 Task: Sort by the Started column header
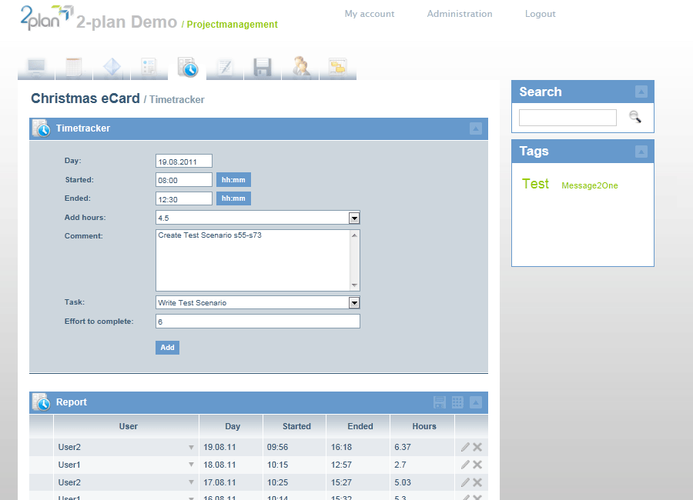pyautogui.click(x=296, y=426)
